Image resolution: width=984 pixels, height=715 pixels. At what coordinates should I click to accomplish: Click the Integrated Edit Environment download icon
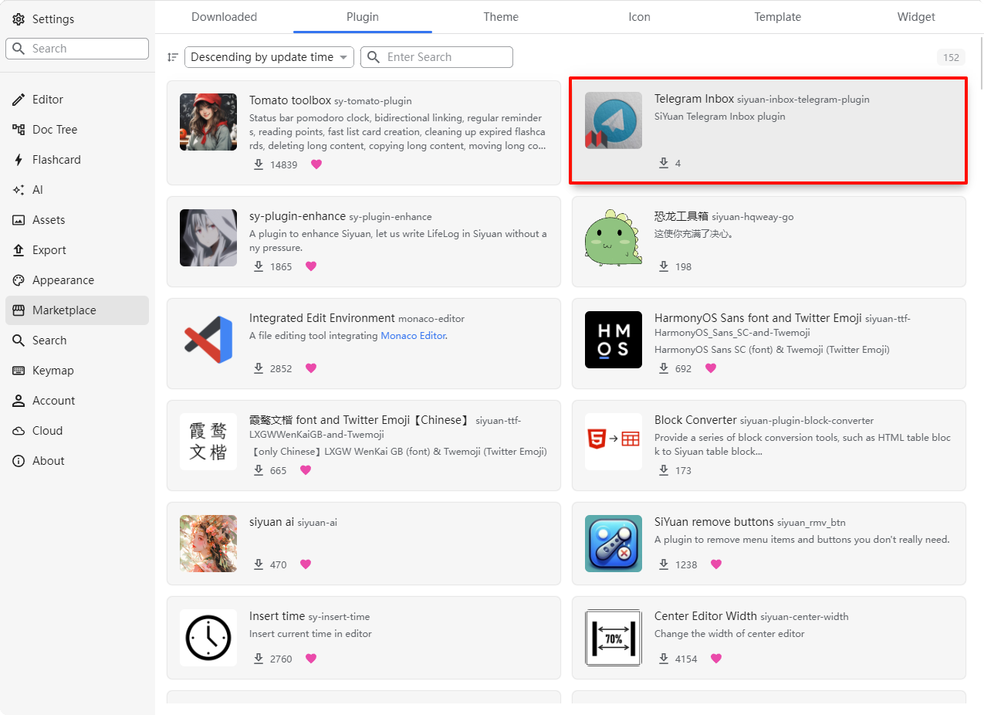coord(259,368)
